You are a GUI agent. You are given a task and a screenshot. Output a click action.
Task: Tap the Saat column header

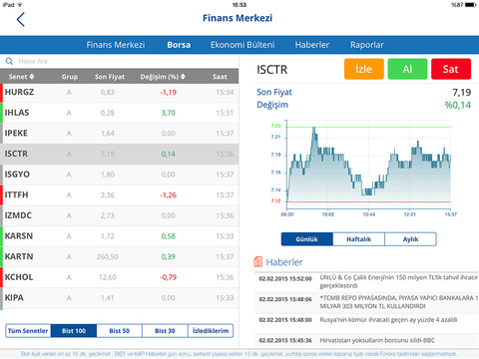pos(220,77)
